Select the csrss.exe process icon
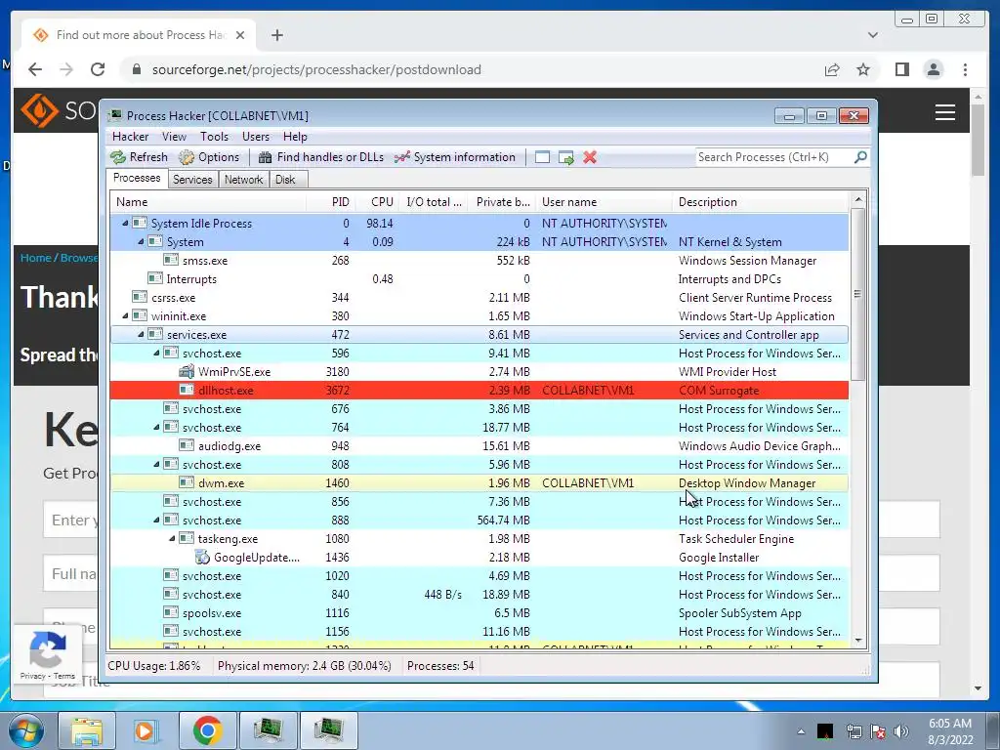Viewport: 1000px width, 750px height. 139,297
